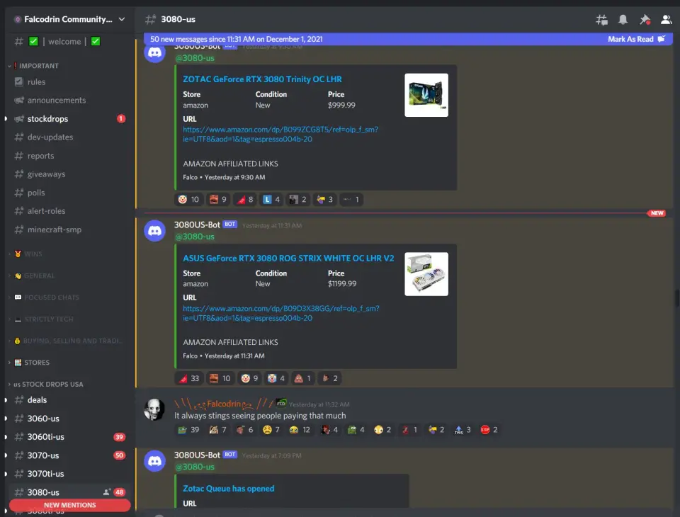
Task: Click the notification bell icon
Action: 623,20
